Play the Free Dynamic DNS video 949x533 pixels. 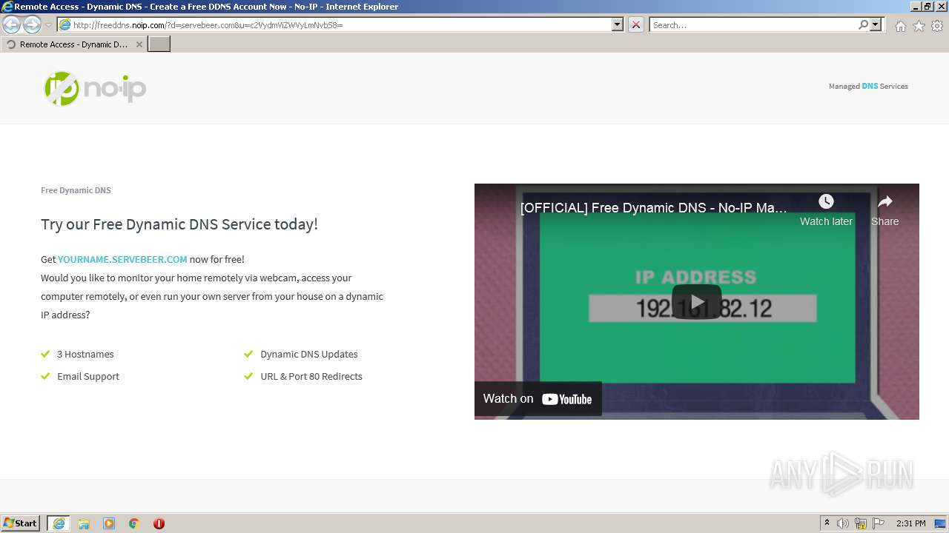coord(697,301)
